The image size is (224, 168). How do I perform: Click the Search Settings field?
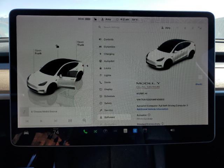[112, 27]
